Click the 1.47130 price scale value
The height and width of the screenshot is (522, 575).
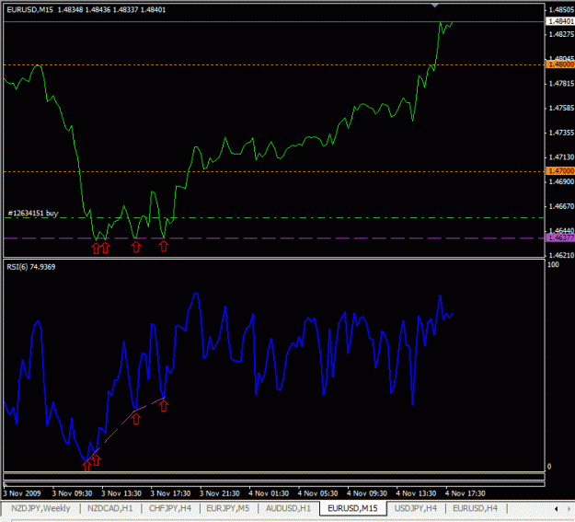tap(561, 157)
